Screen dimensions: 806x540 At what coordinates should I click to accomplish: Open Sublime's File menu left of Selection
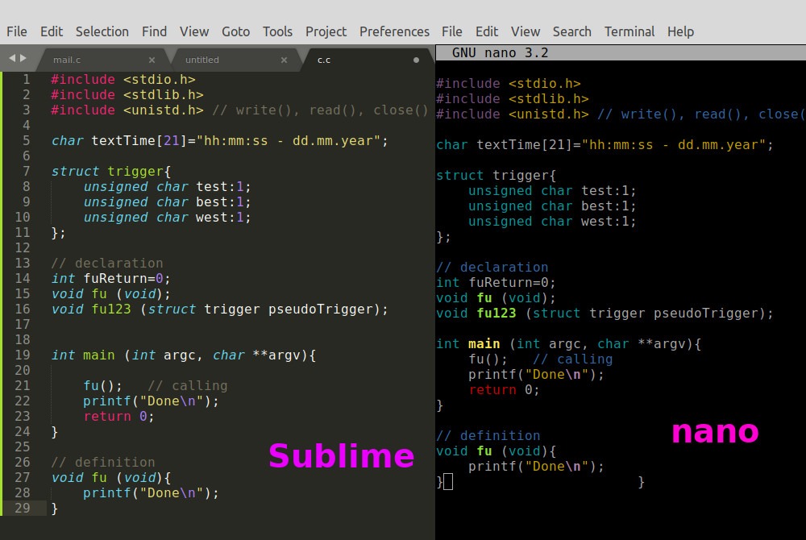17,32
